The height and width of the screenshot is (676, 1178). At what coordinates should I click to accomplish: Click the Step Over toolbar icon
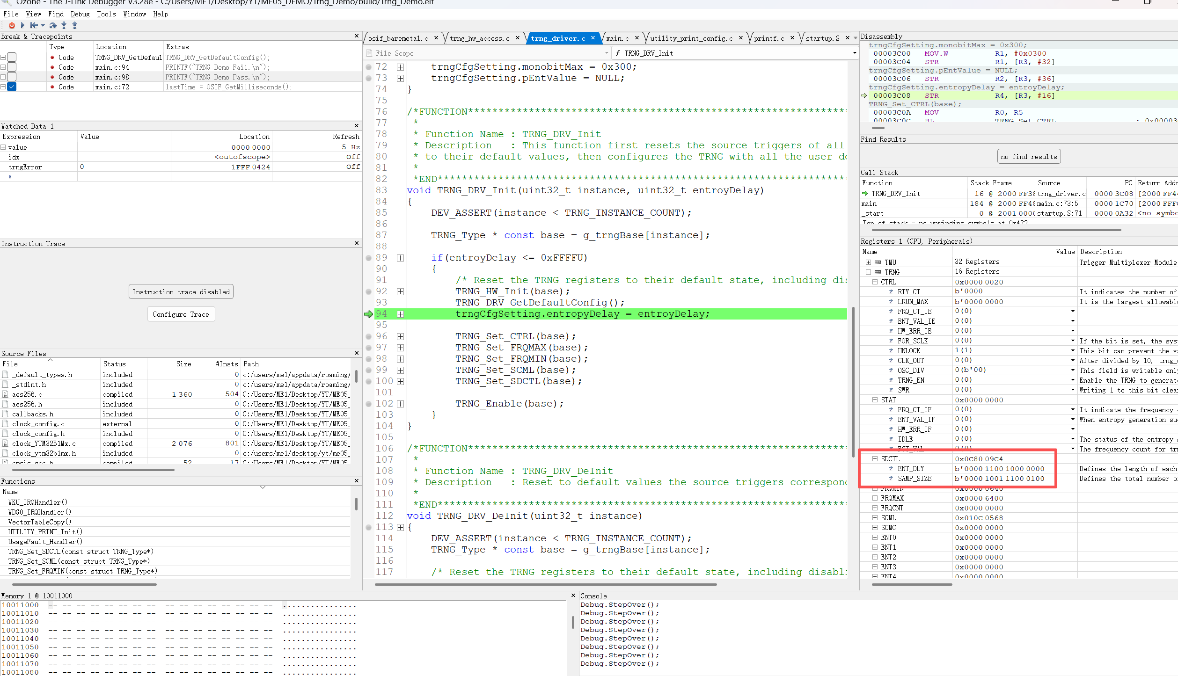pos(53,25)
